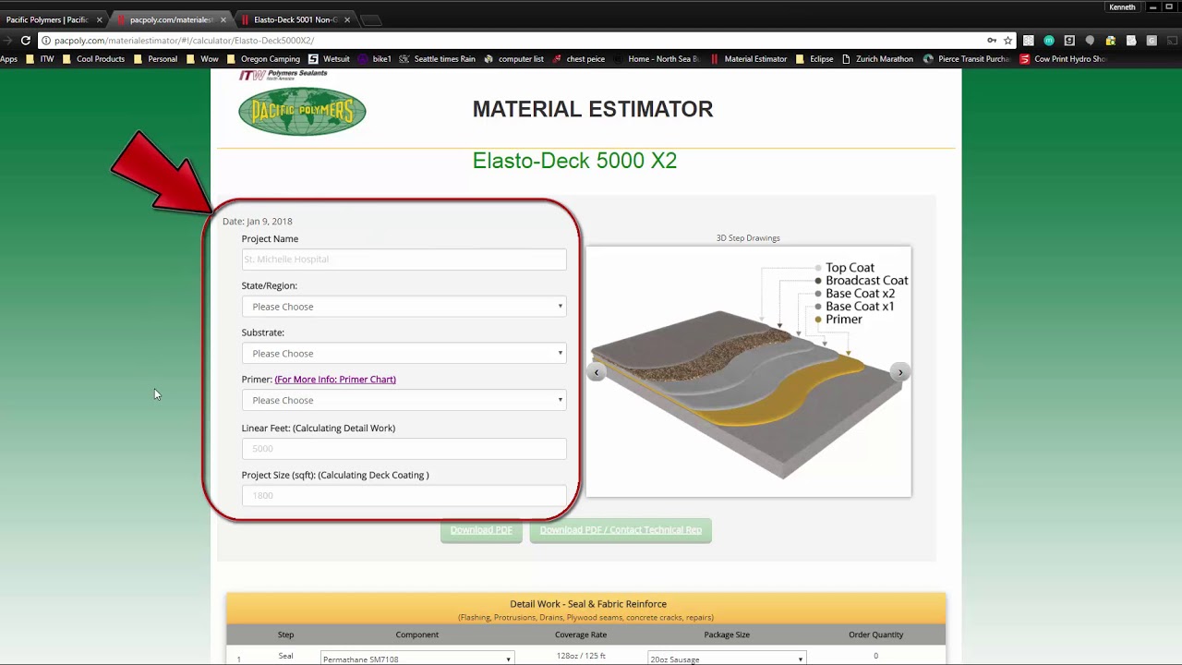The height and width of the screenshot is (665, 1182).
Task: Click the browser address bar URL
Action: [x=184, y=41]
